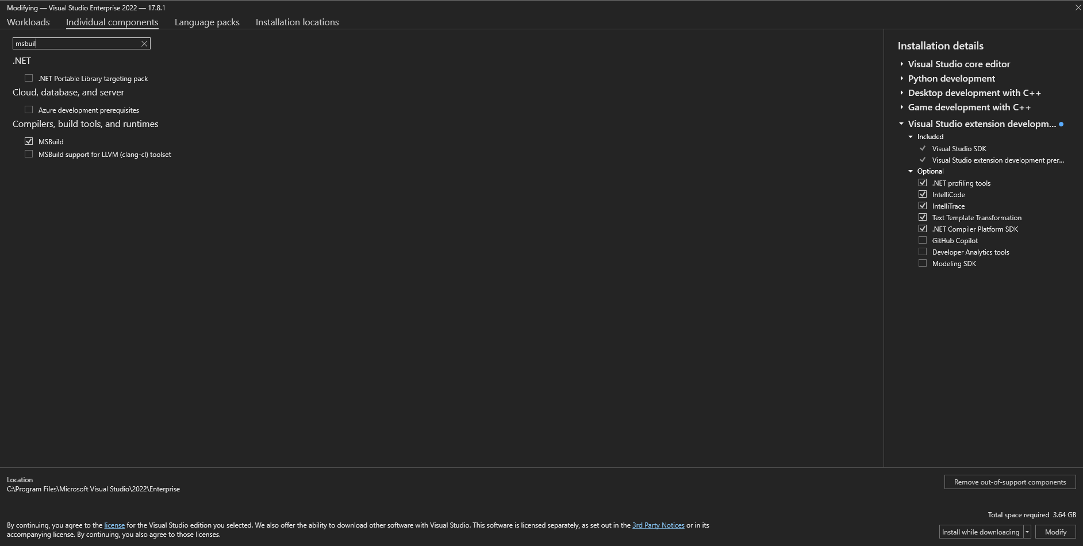Click the Installation details heading
1083x546 pixels.
[940, 46]
